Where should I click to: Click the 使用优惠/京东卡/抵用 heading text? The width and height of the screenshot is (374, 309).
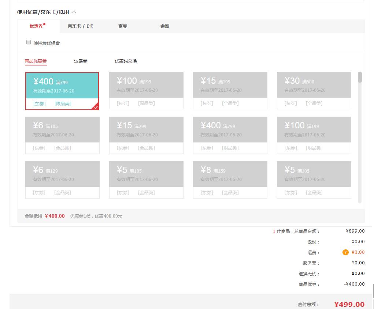(43, 12)
